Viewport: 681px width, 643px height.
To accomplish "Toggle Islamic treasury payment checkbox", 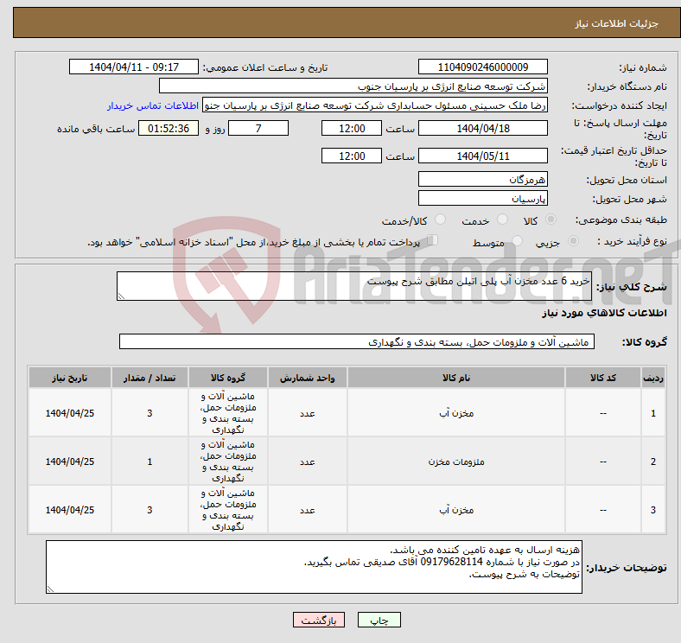I will click(x=432, y=240).
